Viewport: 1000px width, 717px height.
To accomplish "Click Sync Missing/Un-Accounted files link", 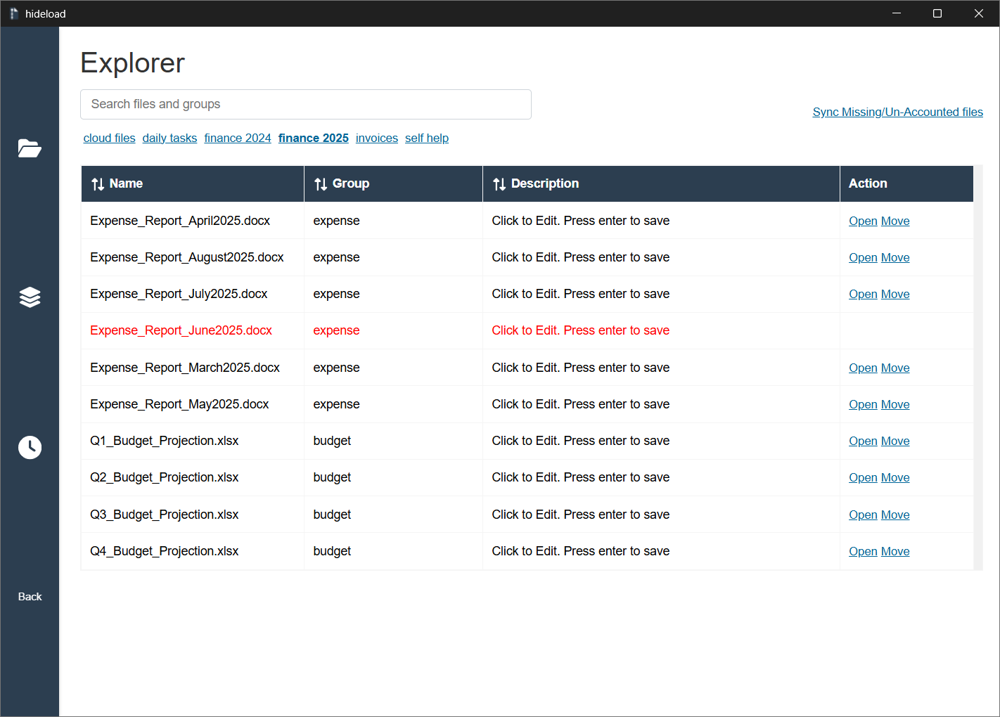I will 897,112.
